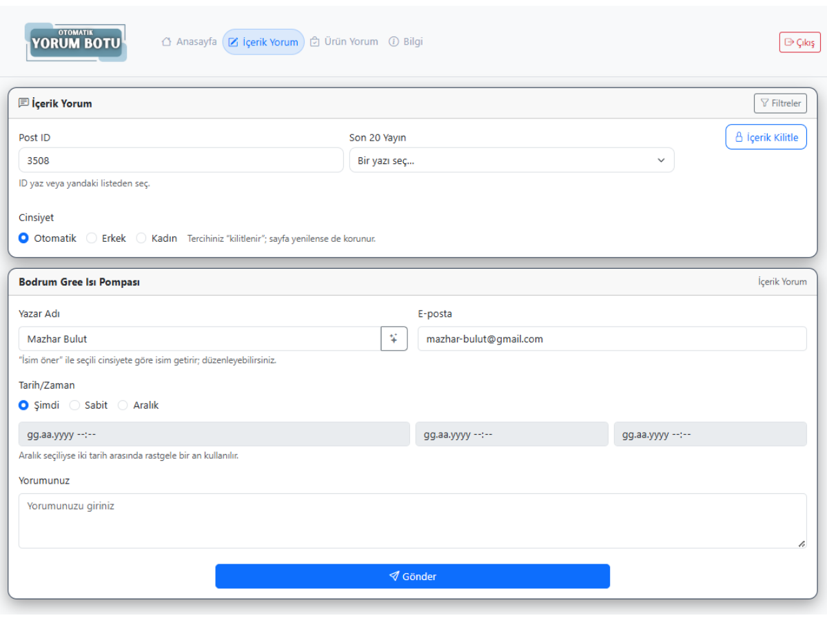Select the Kadın radio button
Image resolution: width=827 pixels, height=620 pixels.
pos(141,238)
